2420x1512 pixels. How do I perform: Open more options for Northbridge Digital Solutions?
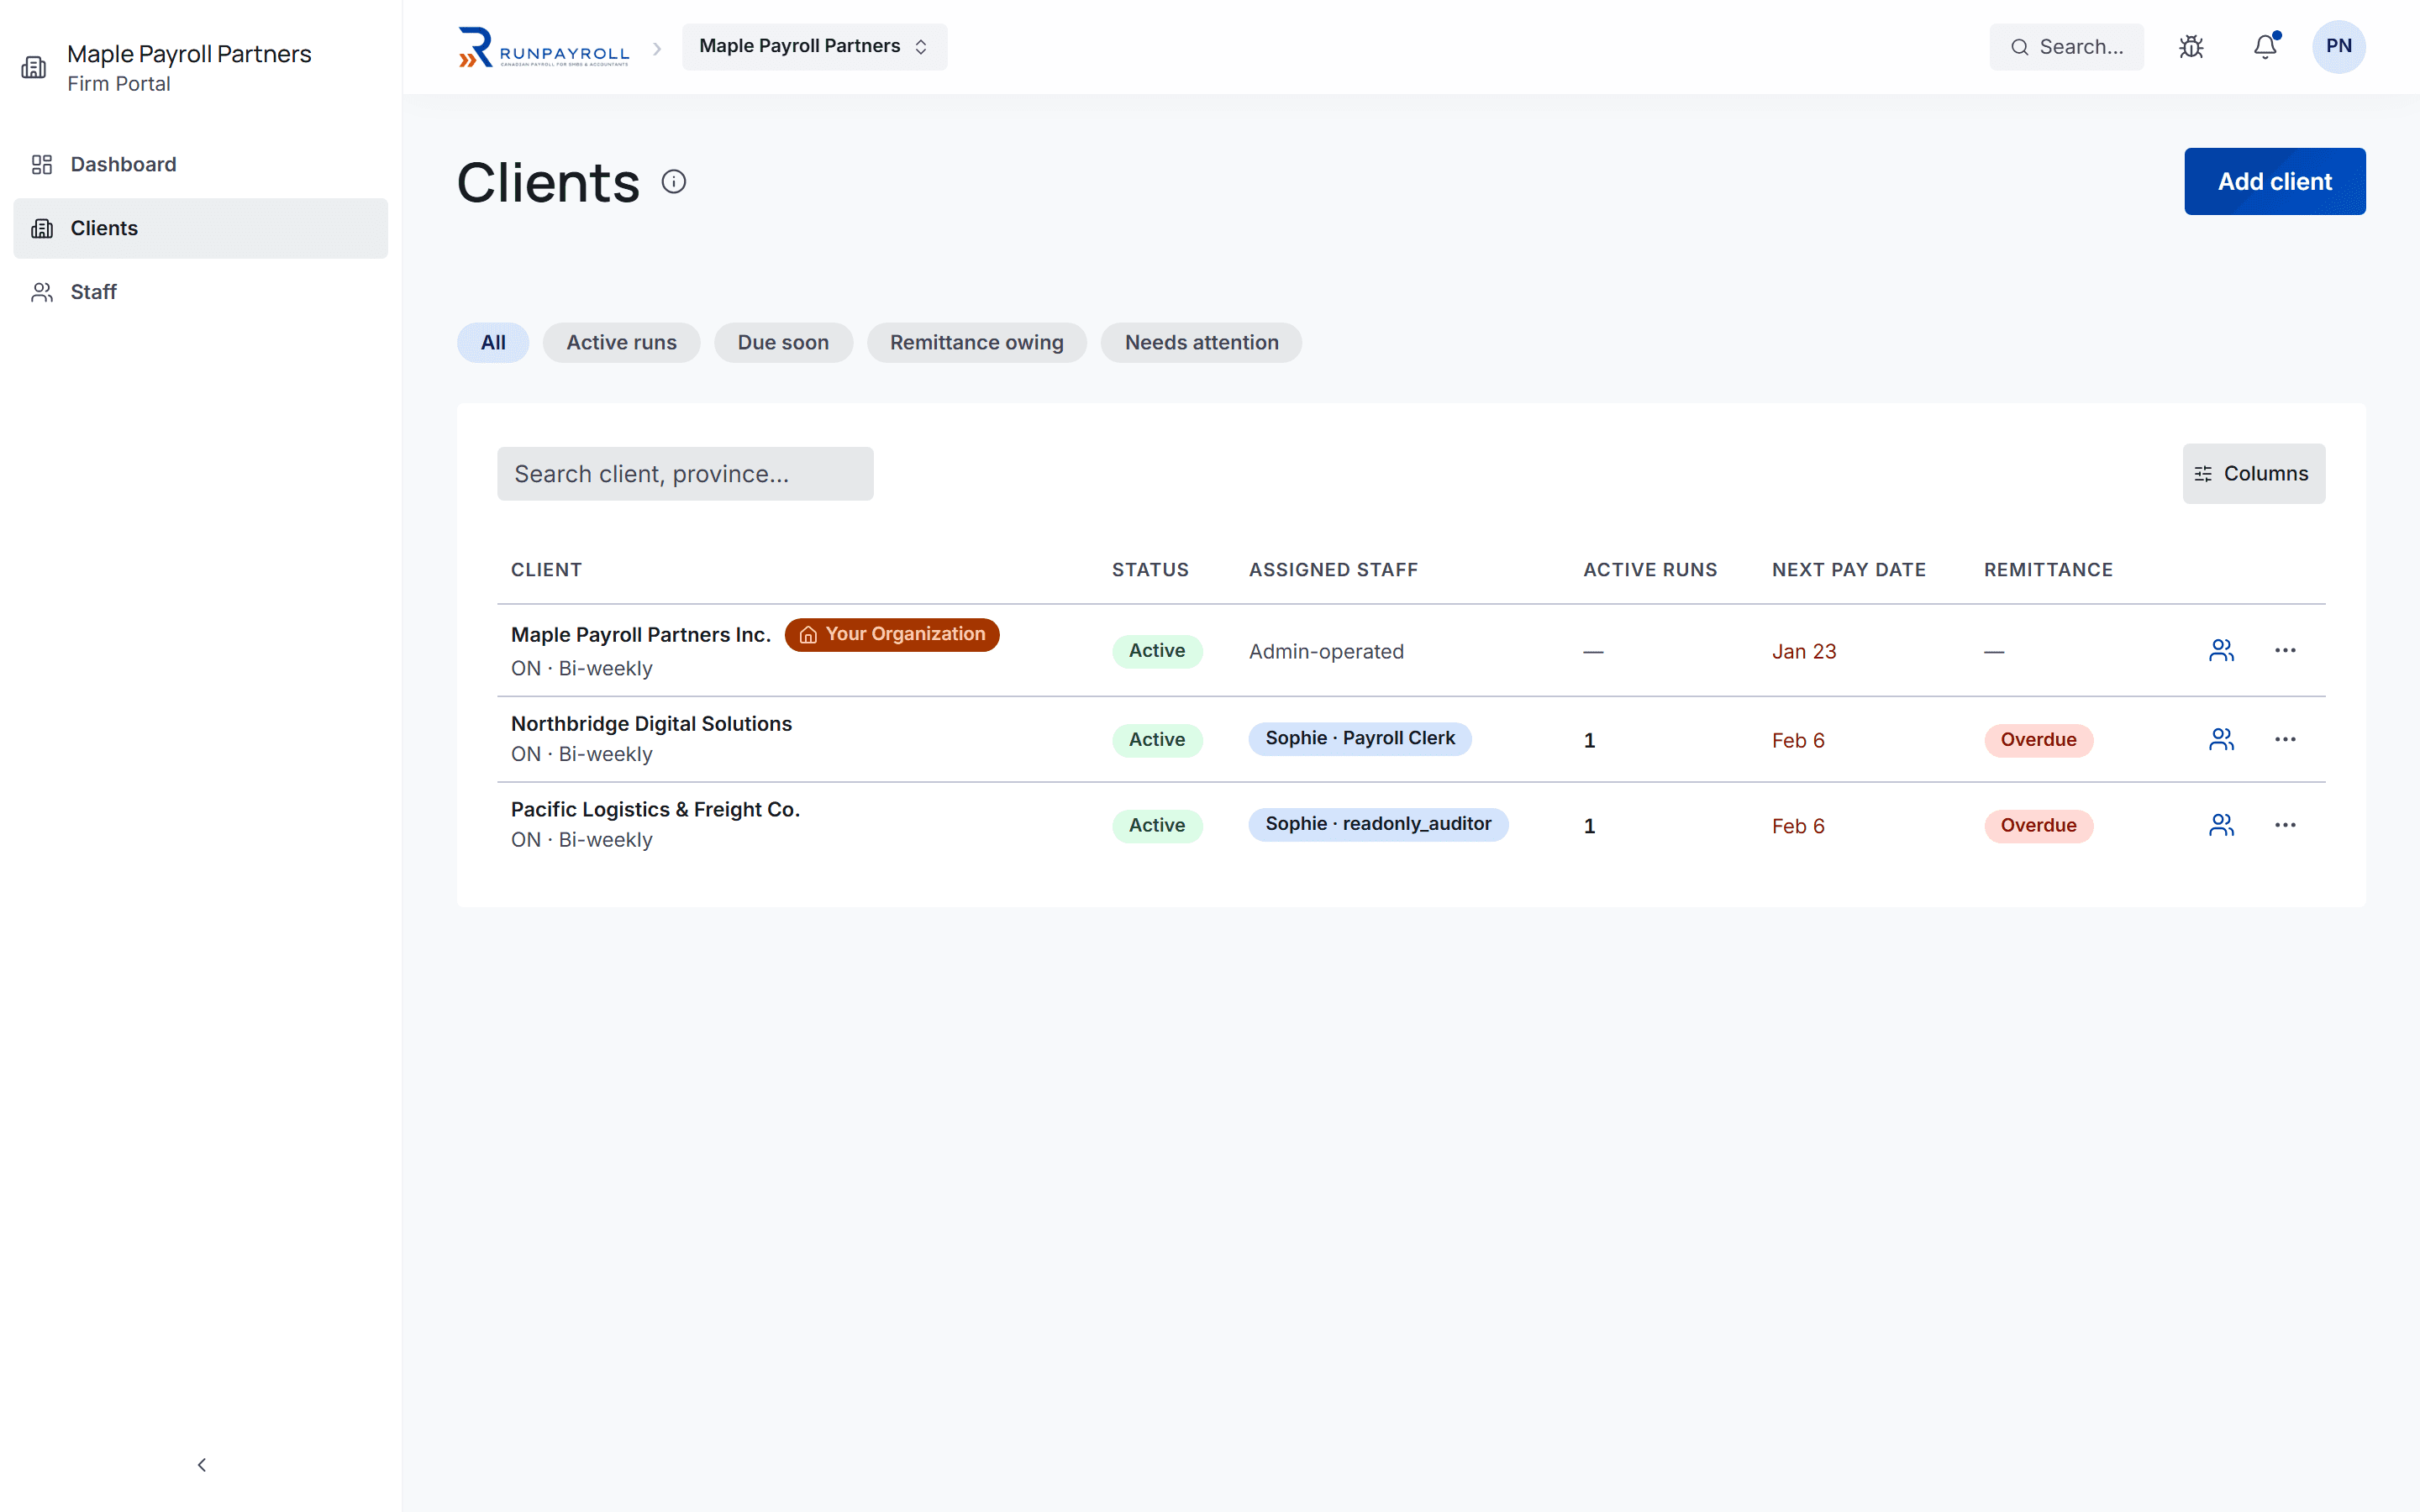point(2285,740)
